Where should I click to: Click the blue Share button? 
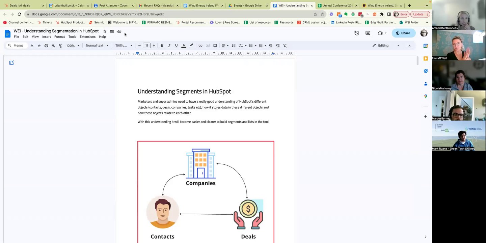[404, 33]
